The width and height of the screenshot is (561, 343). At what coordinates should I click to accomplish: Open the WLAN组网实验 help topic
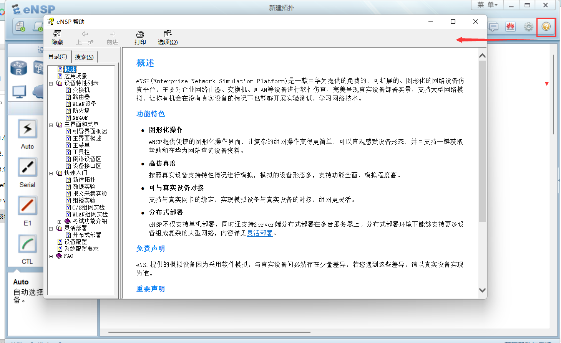90,214
